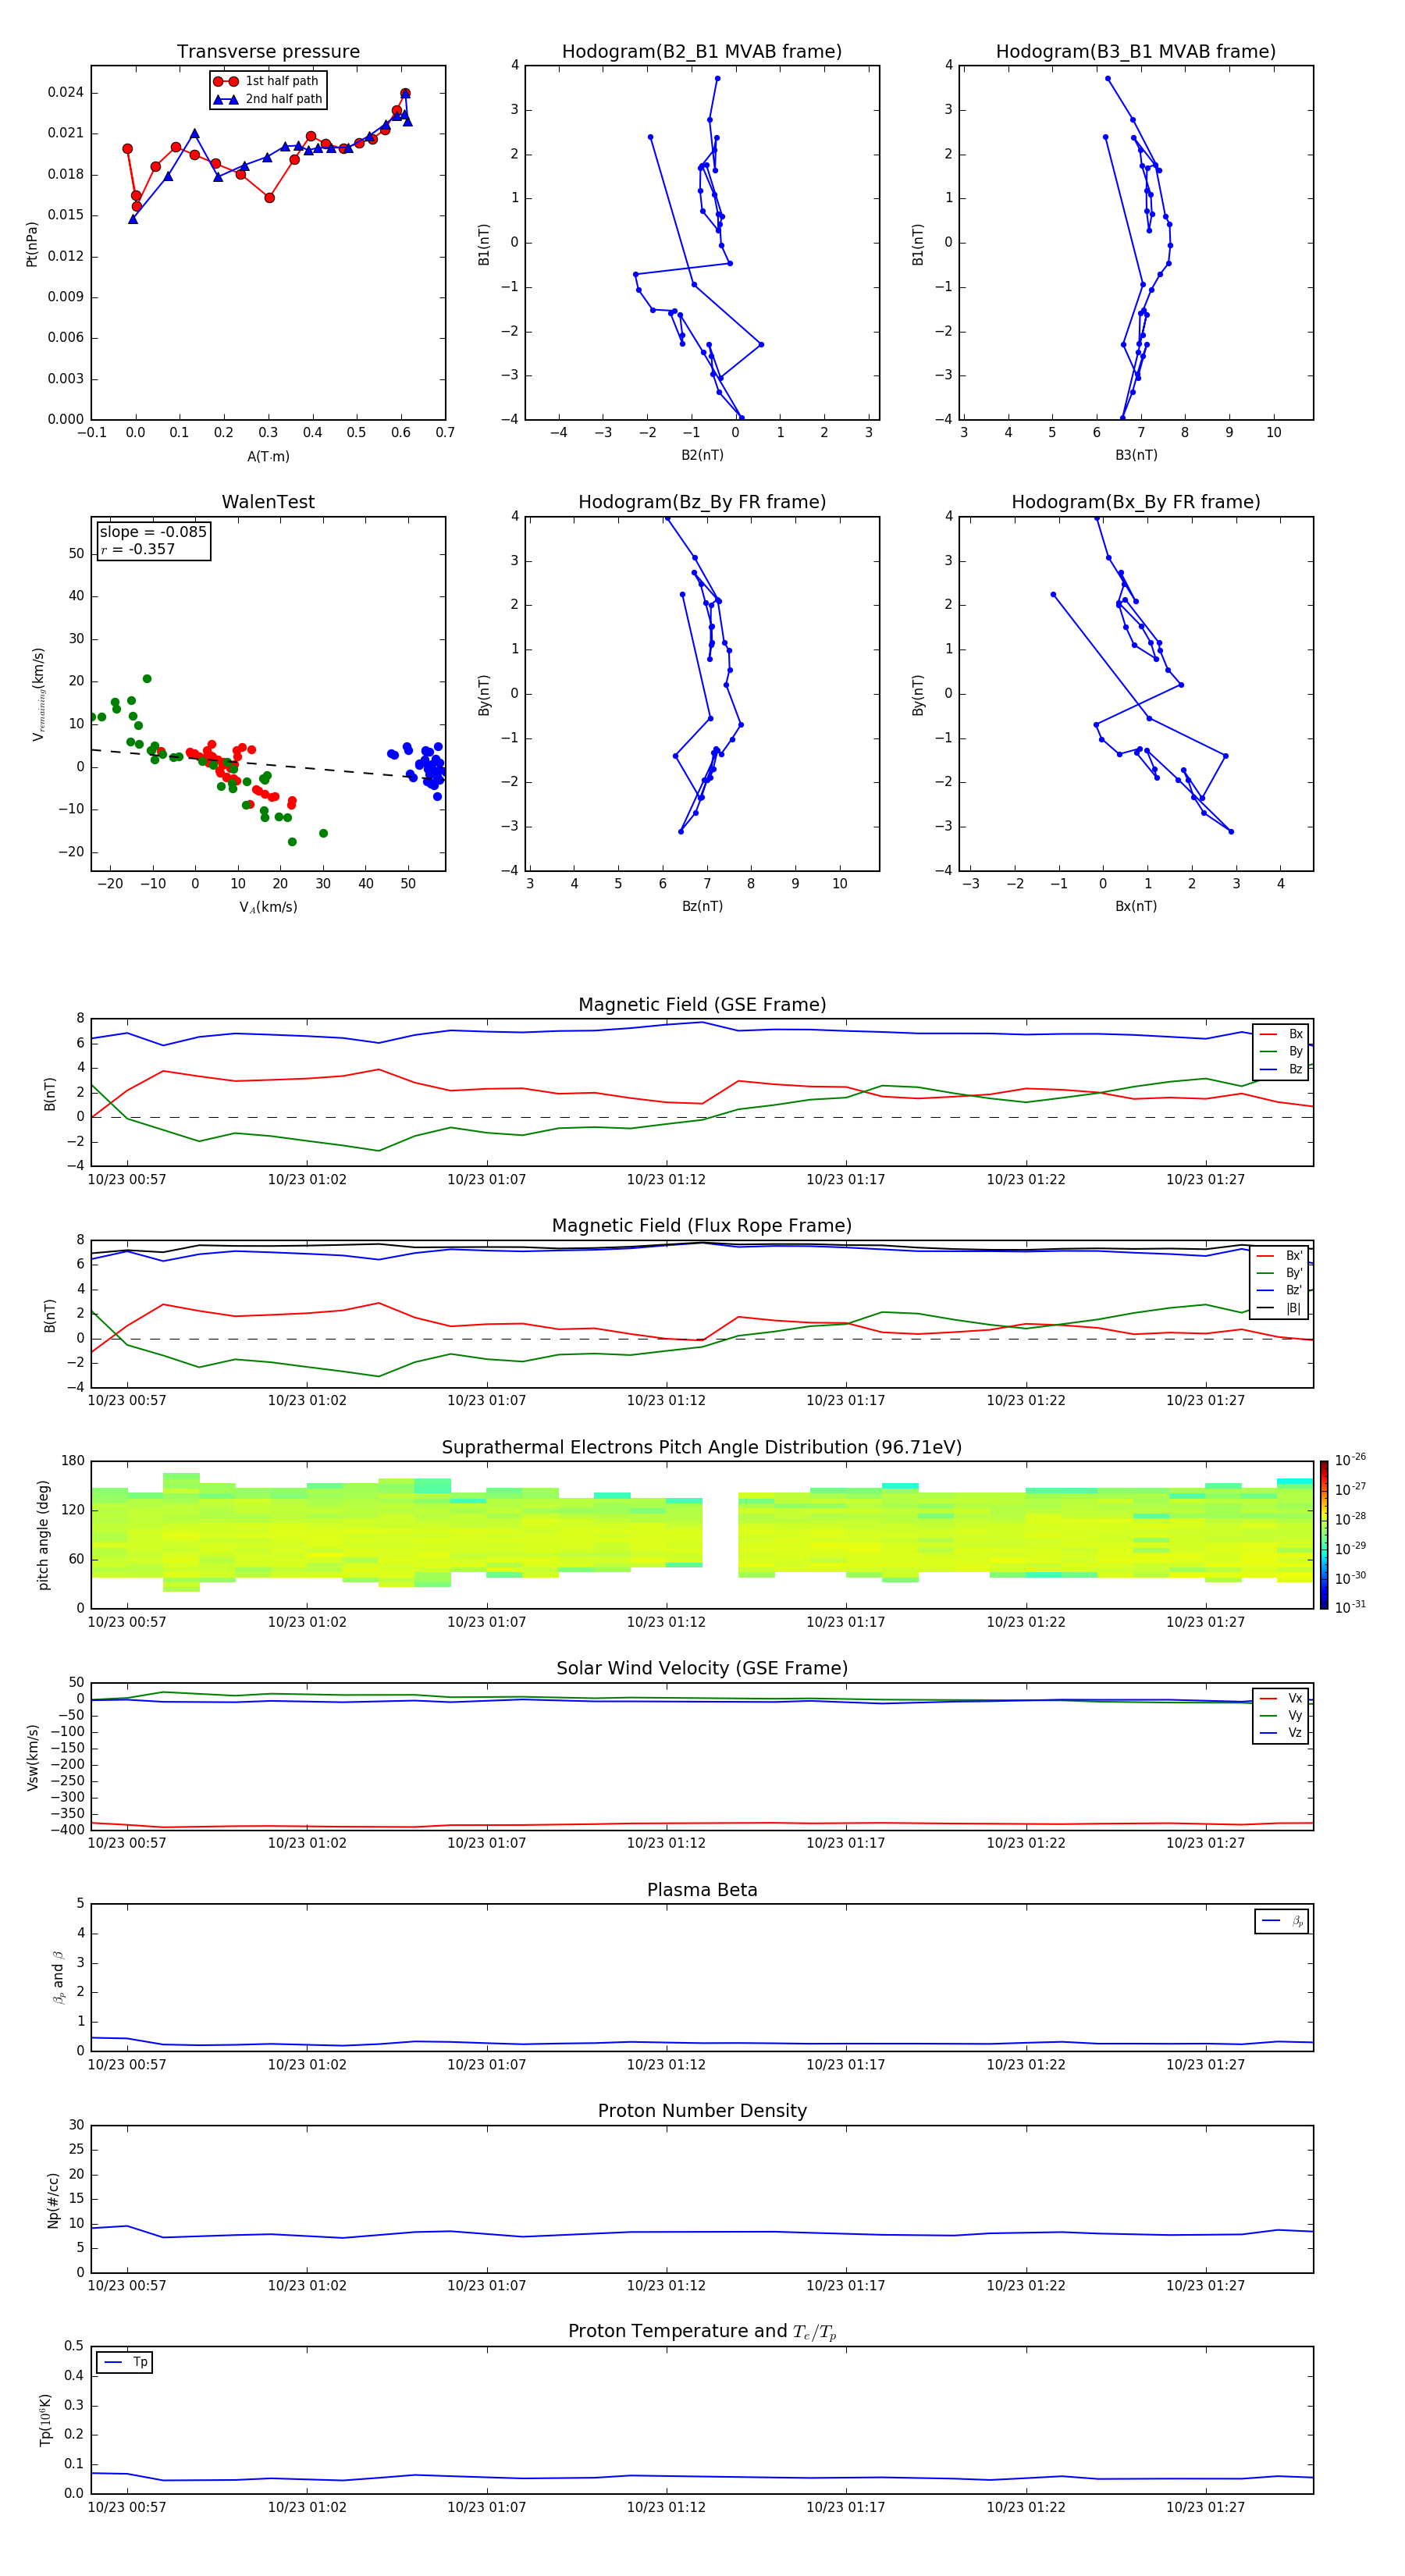Click 10/23 01:12 tick under GSE magnetic field

pos(666,1180)
